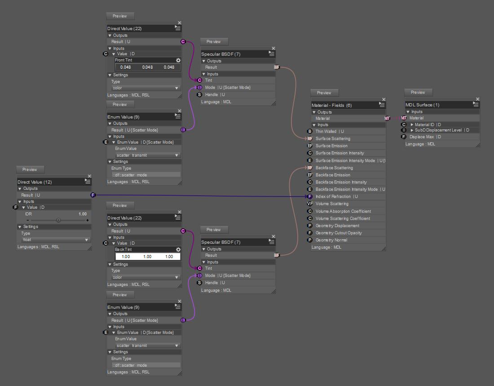The width and height of the screenshot is (494, 386).
Task: Click Preview button above MDL Surface node
Action: pyautogui.click(x=418, y=92)
